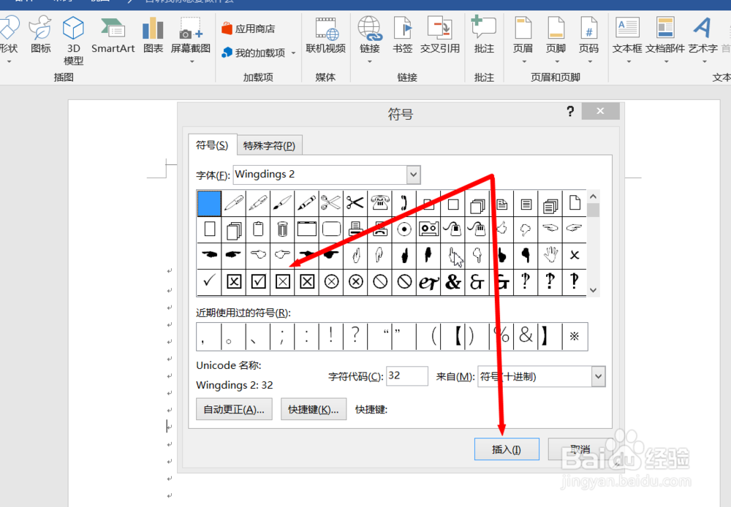Open the Wingdings 2 font dropdown

pyautogui.click(x=414, y=175)
